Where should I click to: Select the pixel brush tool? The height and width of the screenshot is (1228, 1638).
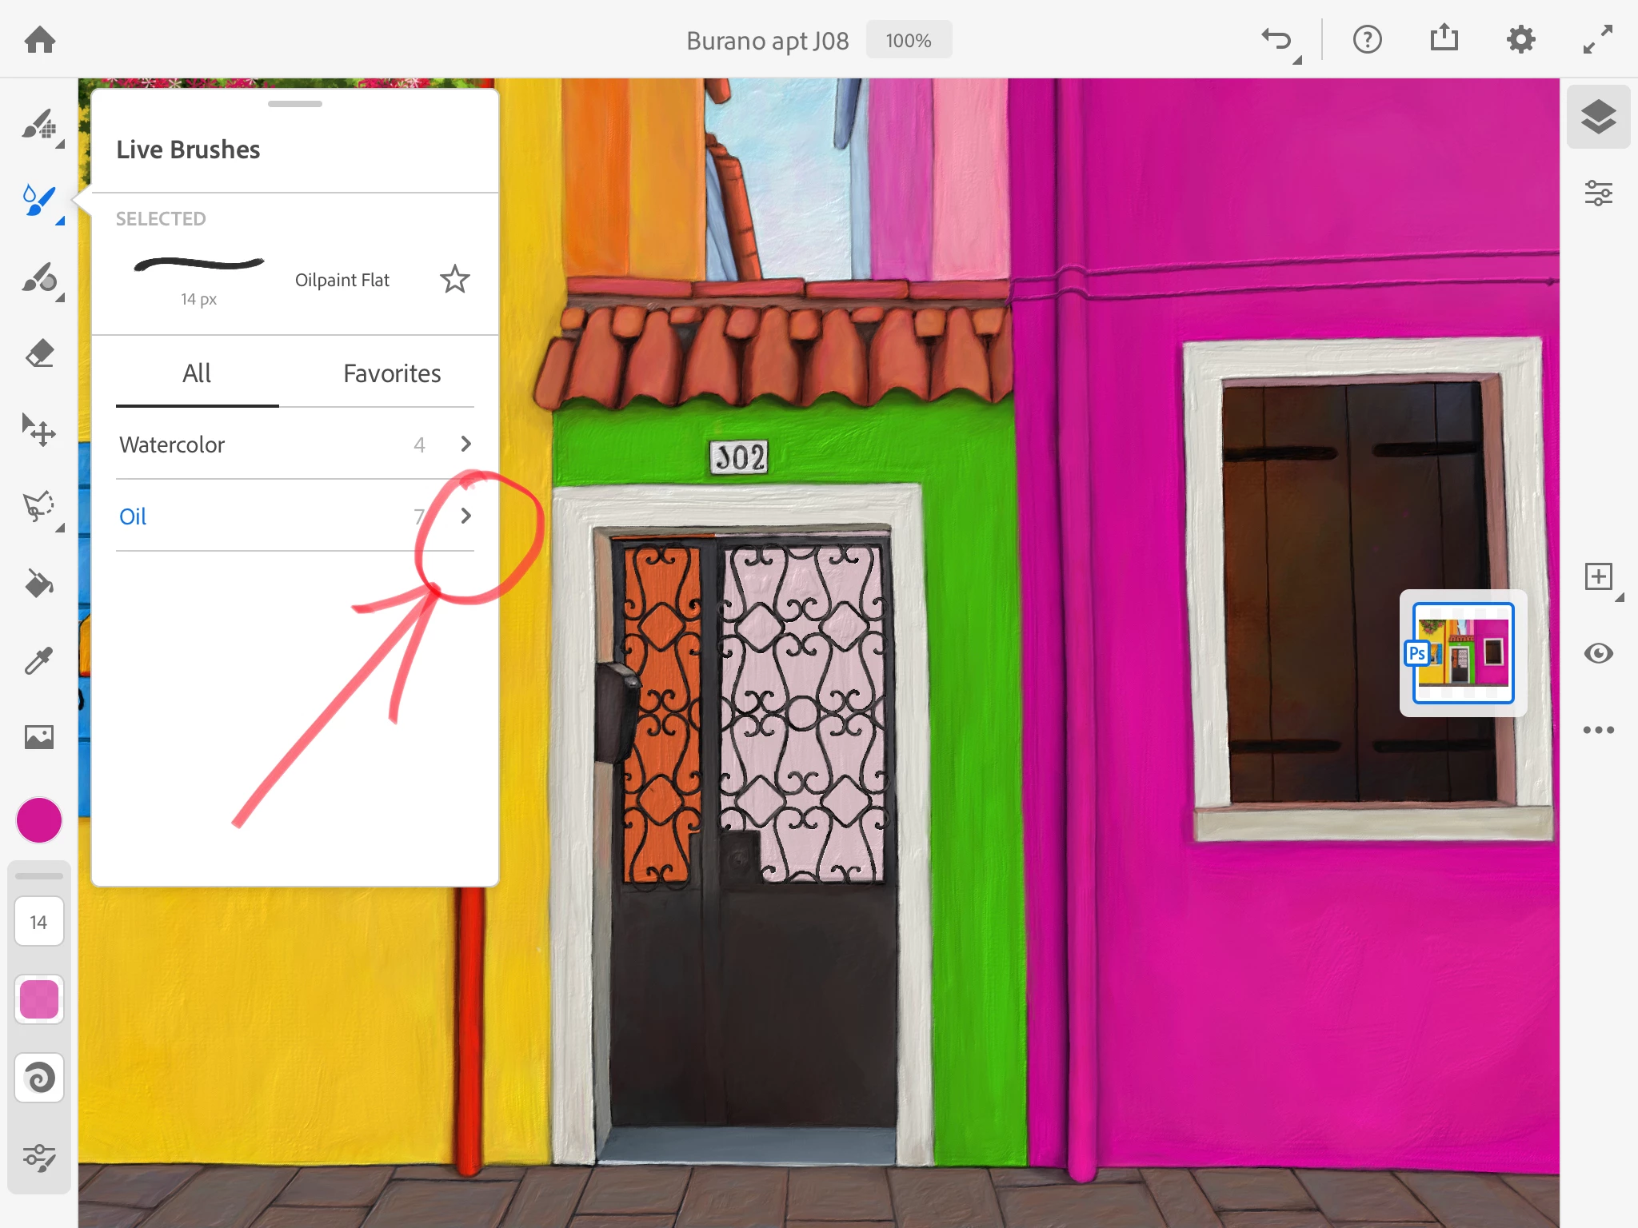pos(38,126)
